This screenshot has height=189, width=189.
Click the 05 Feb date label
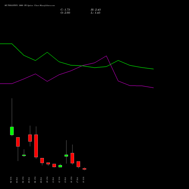[x=29, y=180]
